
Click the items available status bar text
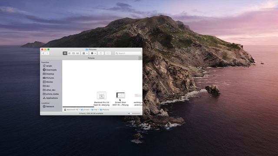coord(91,114)
